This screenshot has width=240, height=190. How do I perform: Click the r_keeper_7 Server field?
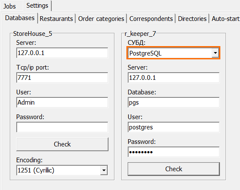[173, 78]
